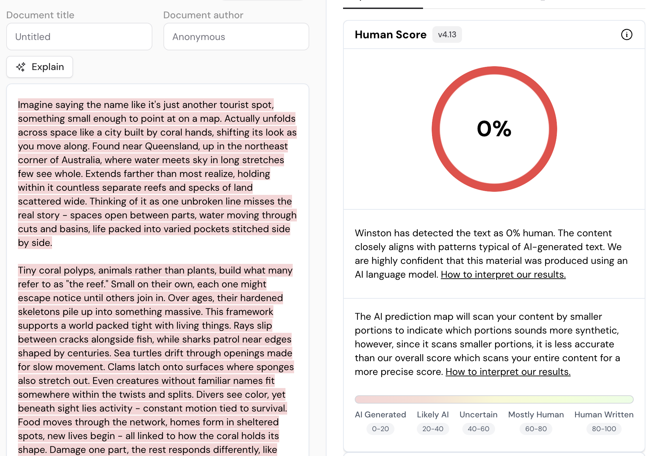Click the highlighted paragraph about coral polyps

click(155, 353)
